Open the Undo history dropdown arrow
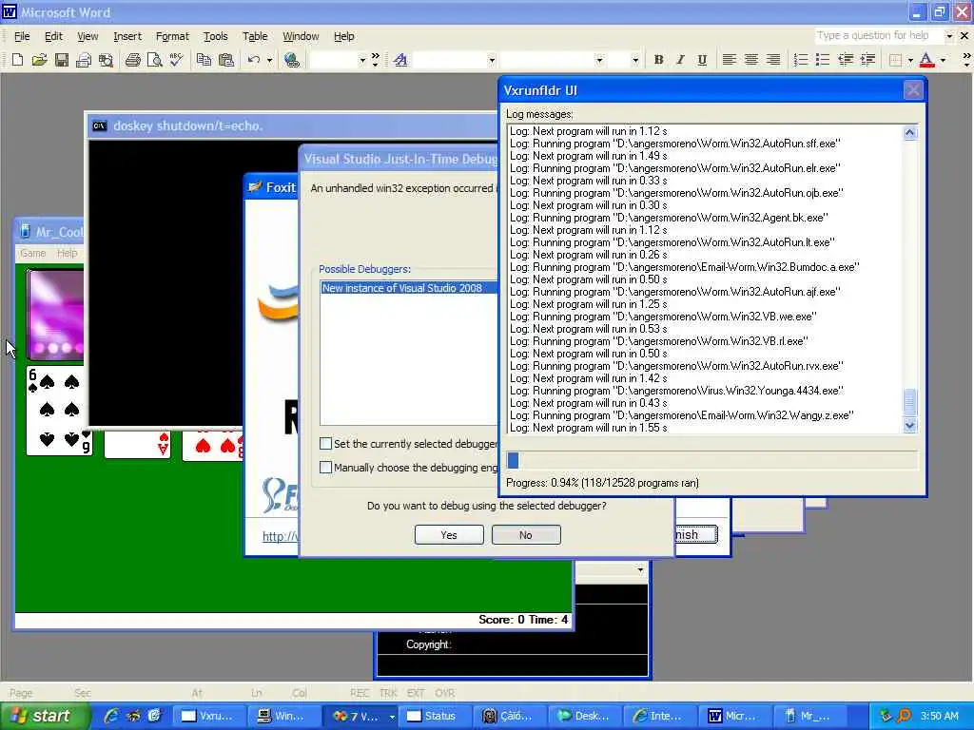Viewport: 974px width, 730px height. point(269,60)
